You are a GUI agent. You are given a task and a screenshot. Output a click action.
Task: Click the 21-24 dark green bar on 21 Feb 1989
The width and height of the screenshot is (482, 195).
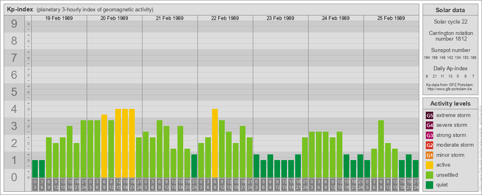194,166
